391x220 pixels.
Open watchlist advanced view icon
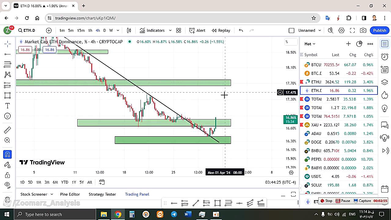[359, 44]
